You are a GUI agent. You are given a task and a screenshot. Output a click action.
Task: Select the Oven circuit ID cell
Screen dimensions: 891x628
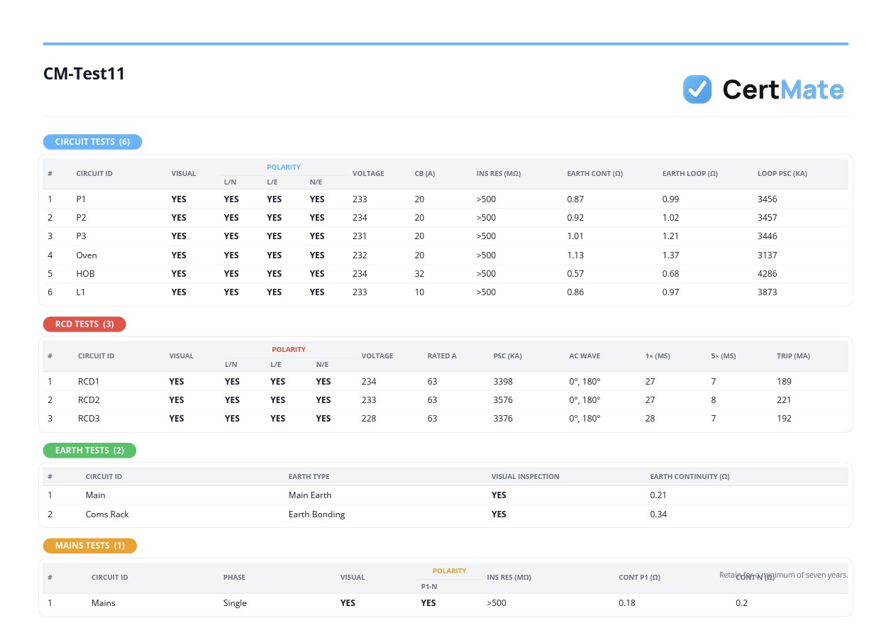pos(87,255)
